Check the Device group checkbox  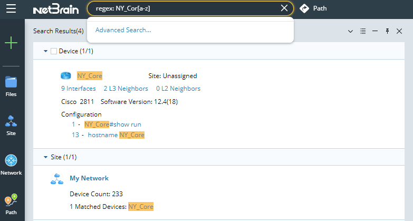(x=54, y=51)
